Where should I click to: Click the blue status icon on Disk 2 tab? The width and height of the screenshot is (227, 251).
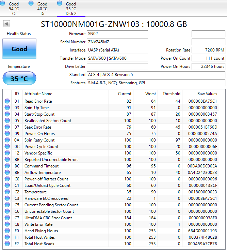tap(60, 3)
